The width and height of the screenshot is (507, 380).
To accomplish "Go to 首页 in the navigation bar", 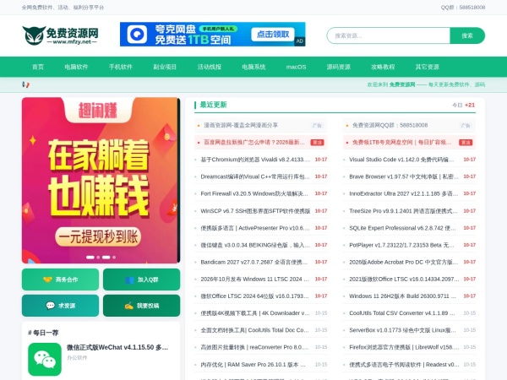I will click(38, 67).
